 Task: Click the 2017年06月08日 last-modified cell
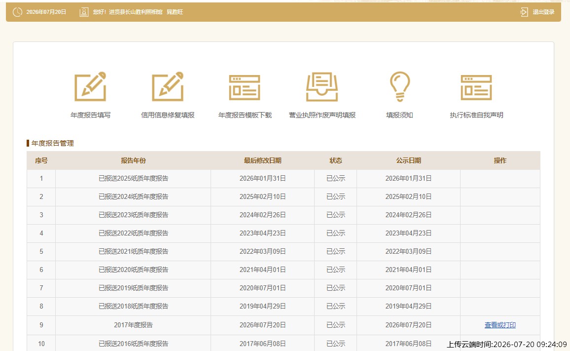point(262,344)
